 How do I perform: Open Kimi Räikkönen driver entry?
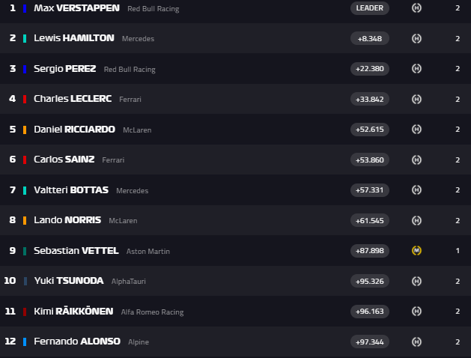tap(73, 312)
